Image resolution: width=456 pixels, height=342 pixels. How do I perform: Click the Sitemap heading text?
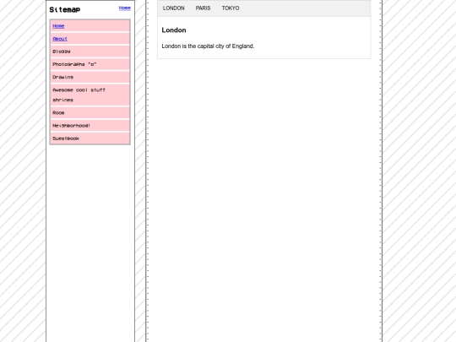pos(65,9)
